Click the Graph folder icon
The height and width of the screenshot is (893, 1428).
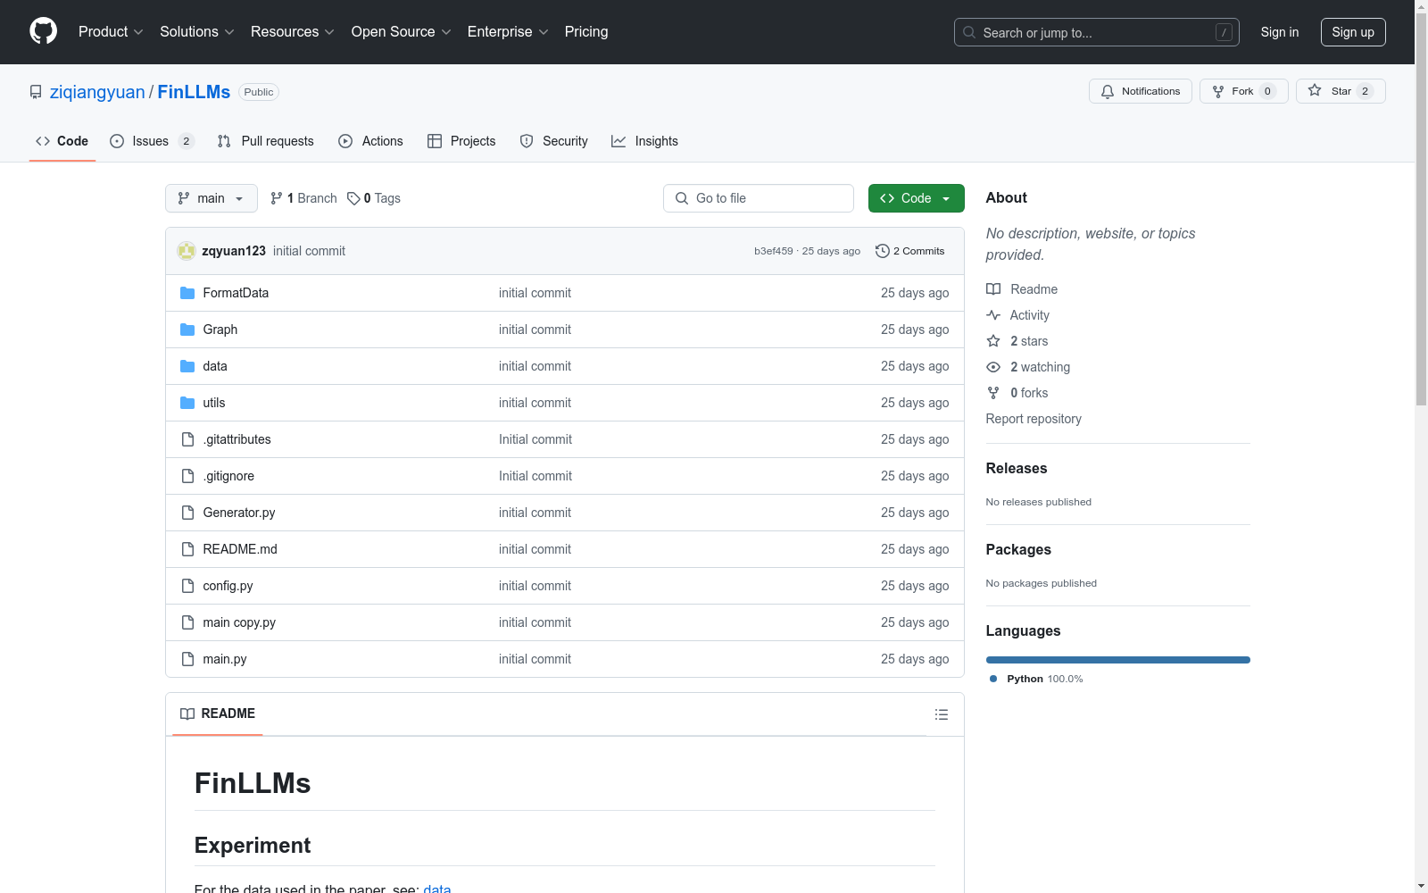click(x=187, y=330)
